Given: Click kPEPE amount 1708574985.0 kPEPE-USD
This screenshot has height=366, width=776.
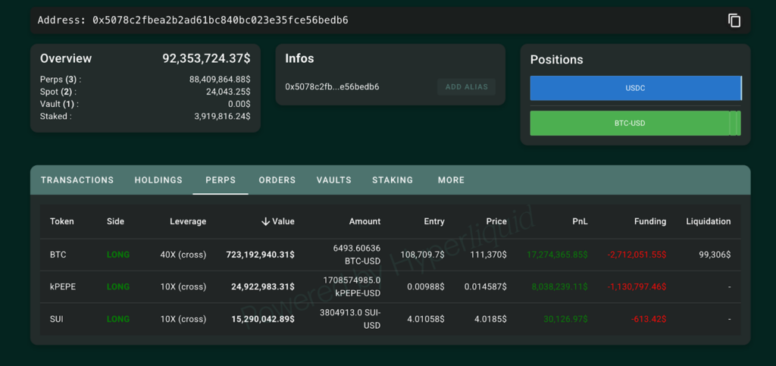Looking at the screenshot, I should (352, 287).
